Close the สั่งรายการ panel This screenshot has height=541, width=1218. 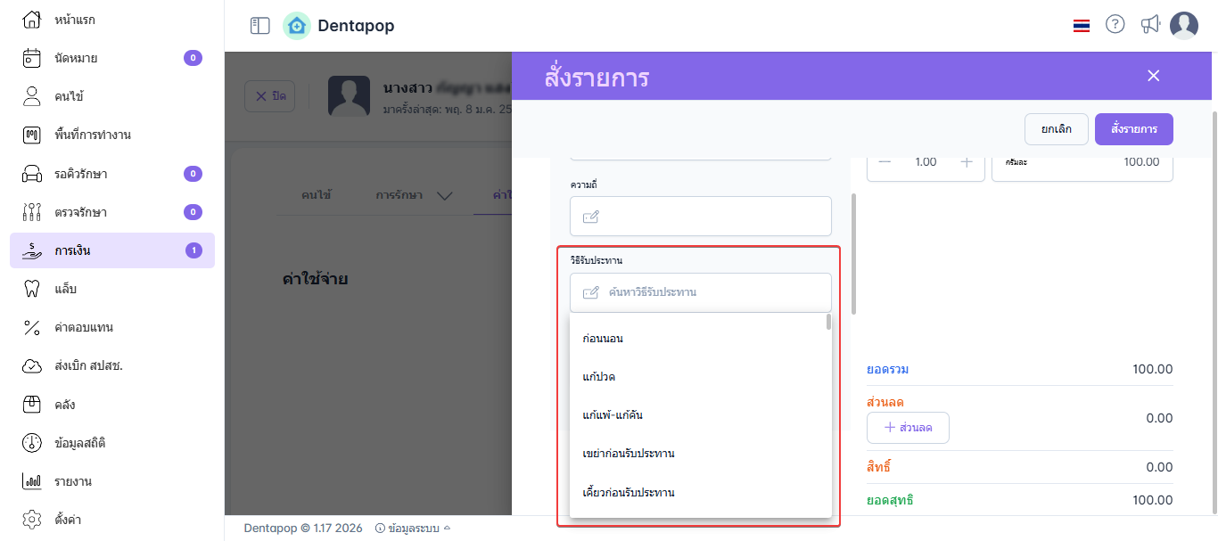click(x=1153, y=76)
